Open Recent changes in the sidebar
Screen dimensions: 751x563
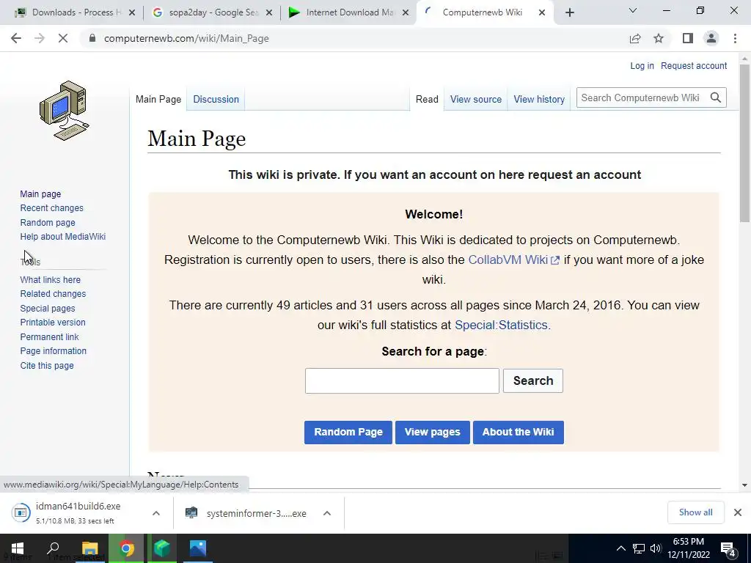[x=52, y=207]
